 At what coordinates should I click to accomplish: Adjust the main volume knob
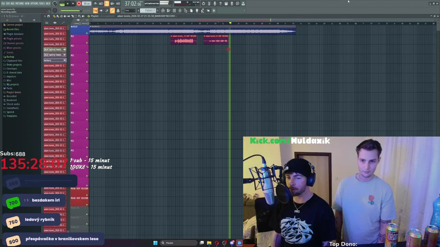(55, 3)
